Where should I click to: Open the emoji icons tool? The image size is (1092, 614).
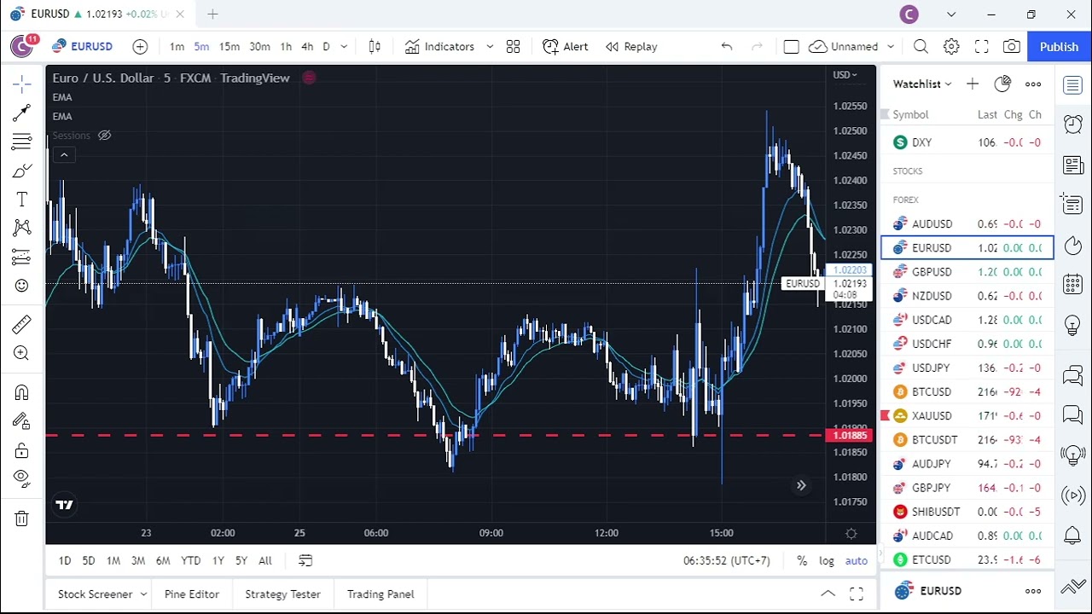click(x=22, y=286)
